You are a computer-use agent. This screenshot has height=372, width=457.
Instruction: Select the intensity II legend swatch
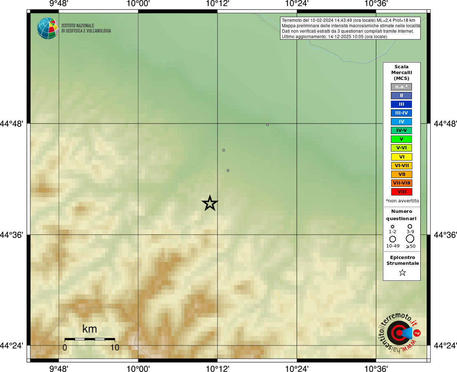[x=401, y=96]
